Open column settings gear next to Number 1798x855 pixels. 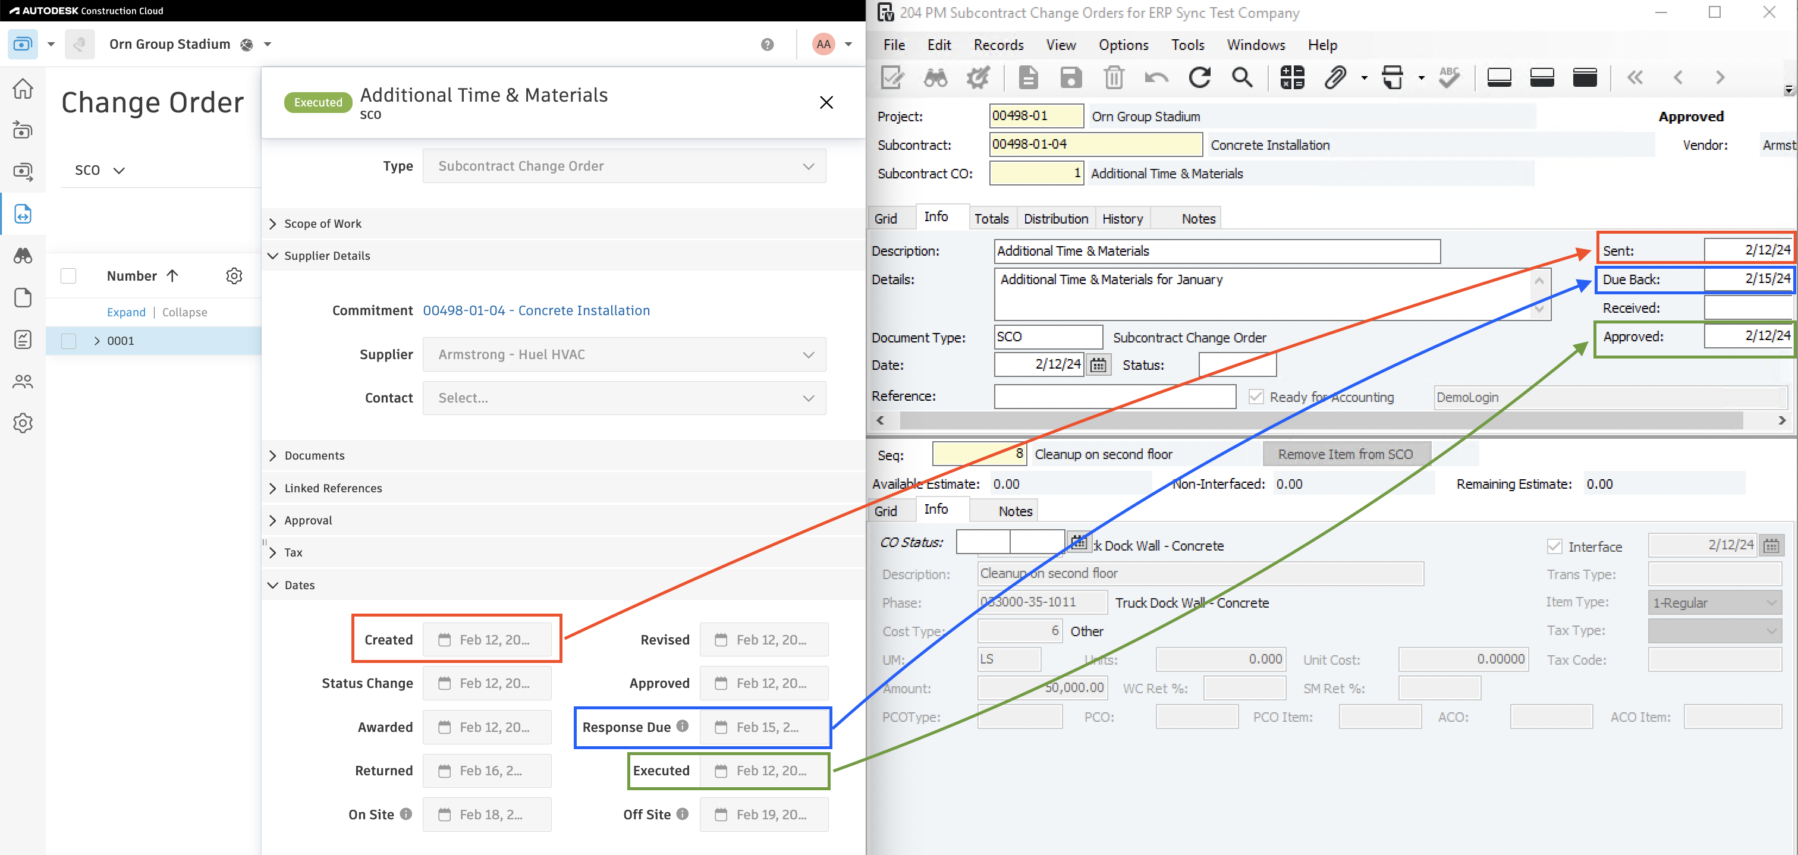tap(234, 276)
